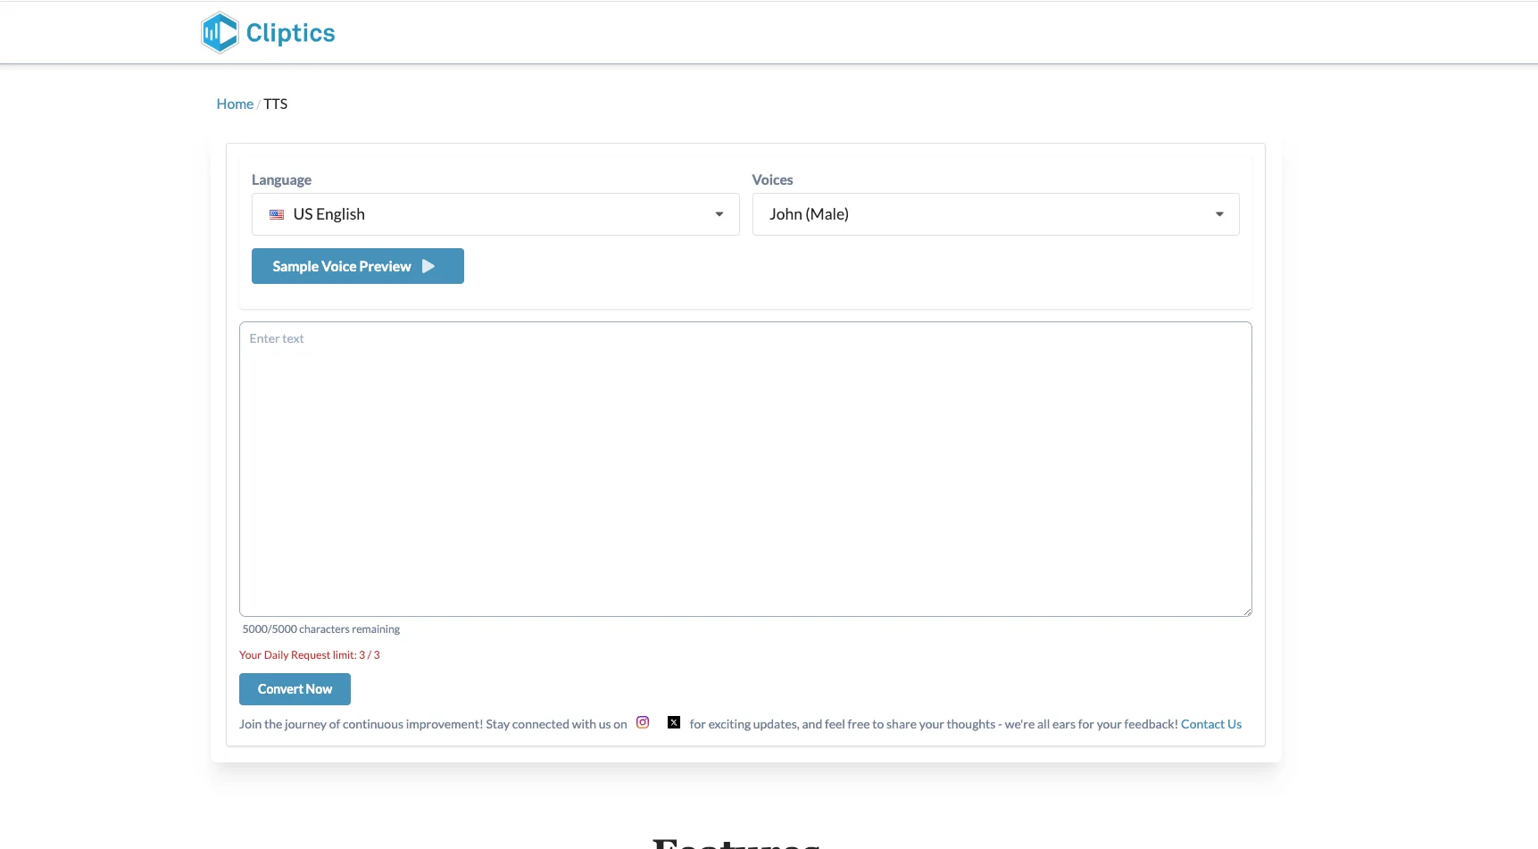Click the Voices field label

pyautogui.click(x=772, y=179)
